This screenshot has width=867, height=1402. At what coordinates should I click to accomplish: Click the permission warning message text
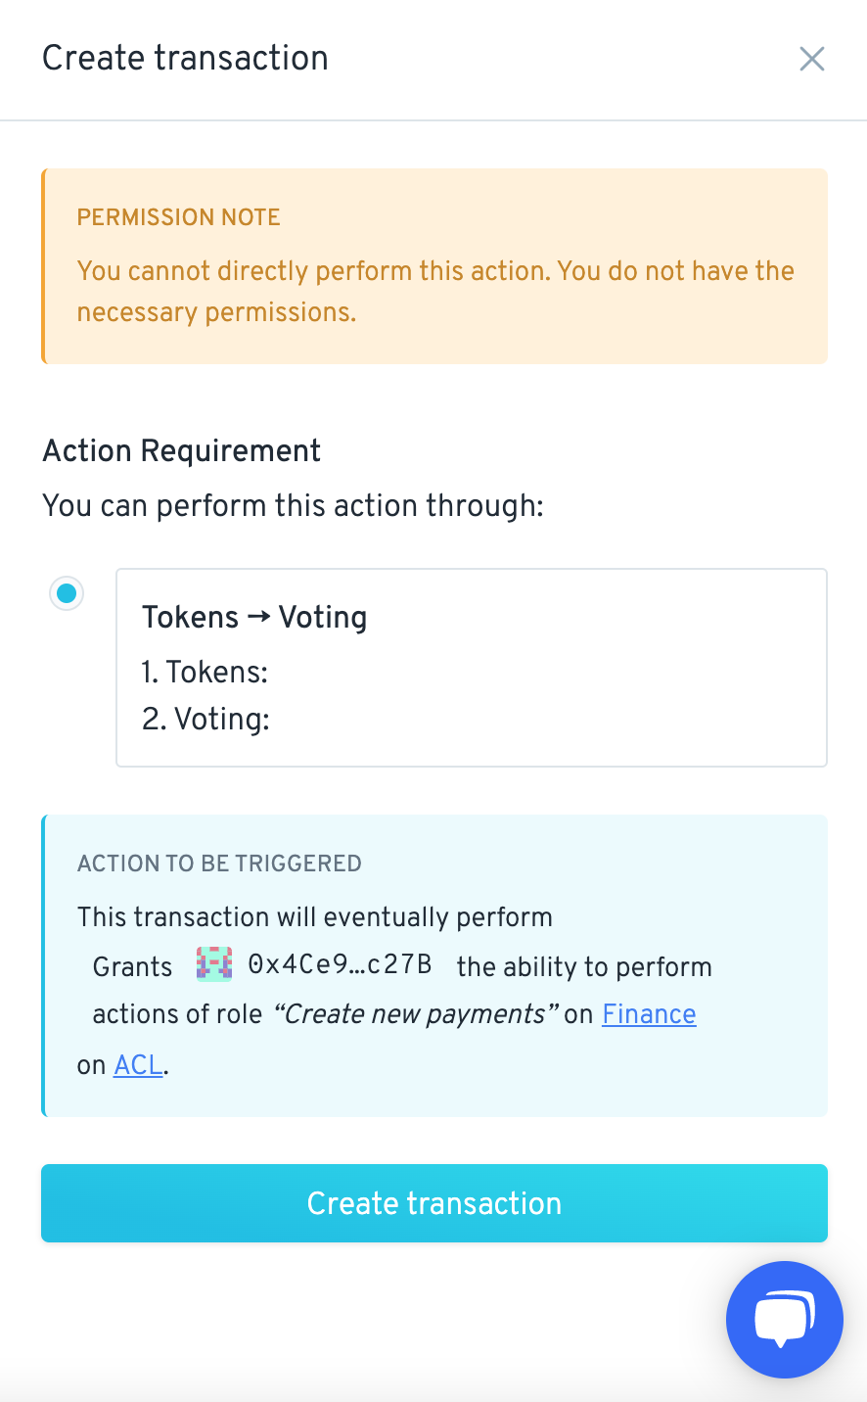pos(435,292)
